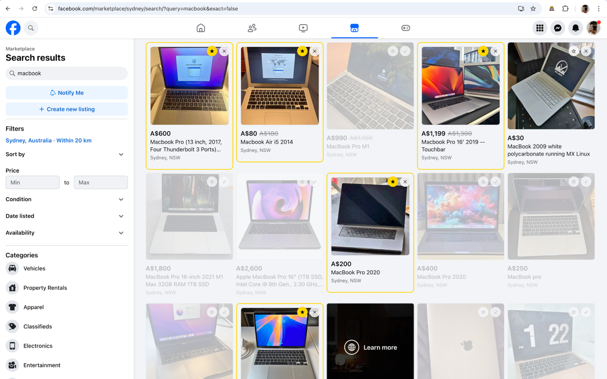Dismiss the A$600 Macbook Pro listing
Image resolution: width=607 pixels, height=379 pixels.
coord(224,51)
